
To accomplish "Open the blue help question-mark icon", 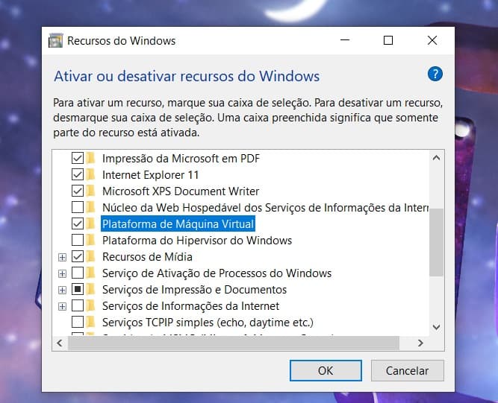I will pos(435,74).
